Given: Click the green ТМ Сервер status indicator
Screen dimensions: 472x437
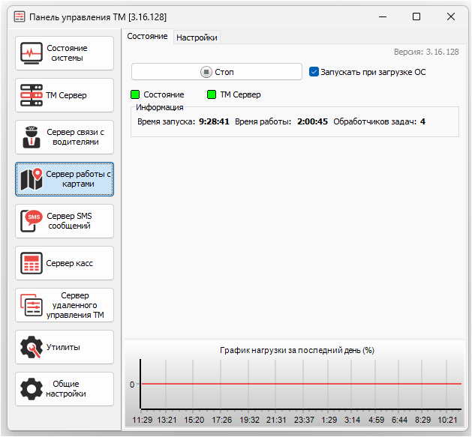Looking at the screenshot, I should coord(212,94).
